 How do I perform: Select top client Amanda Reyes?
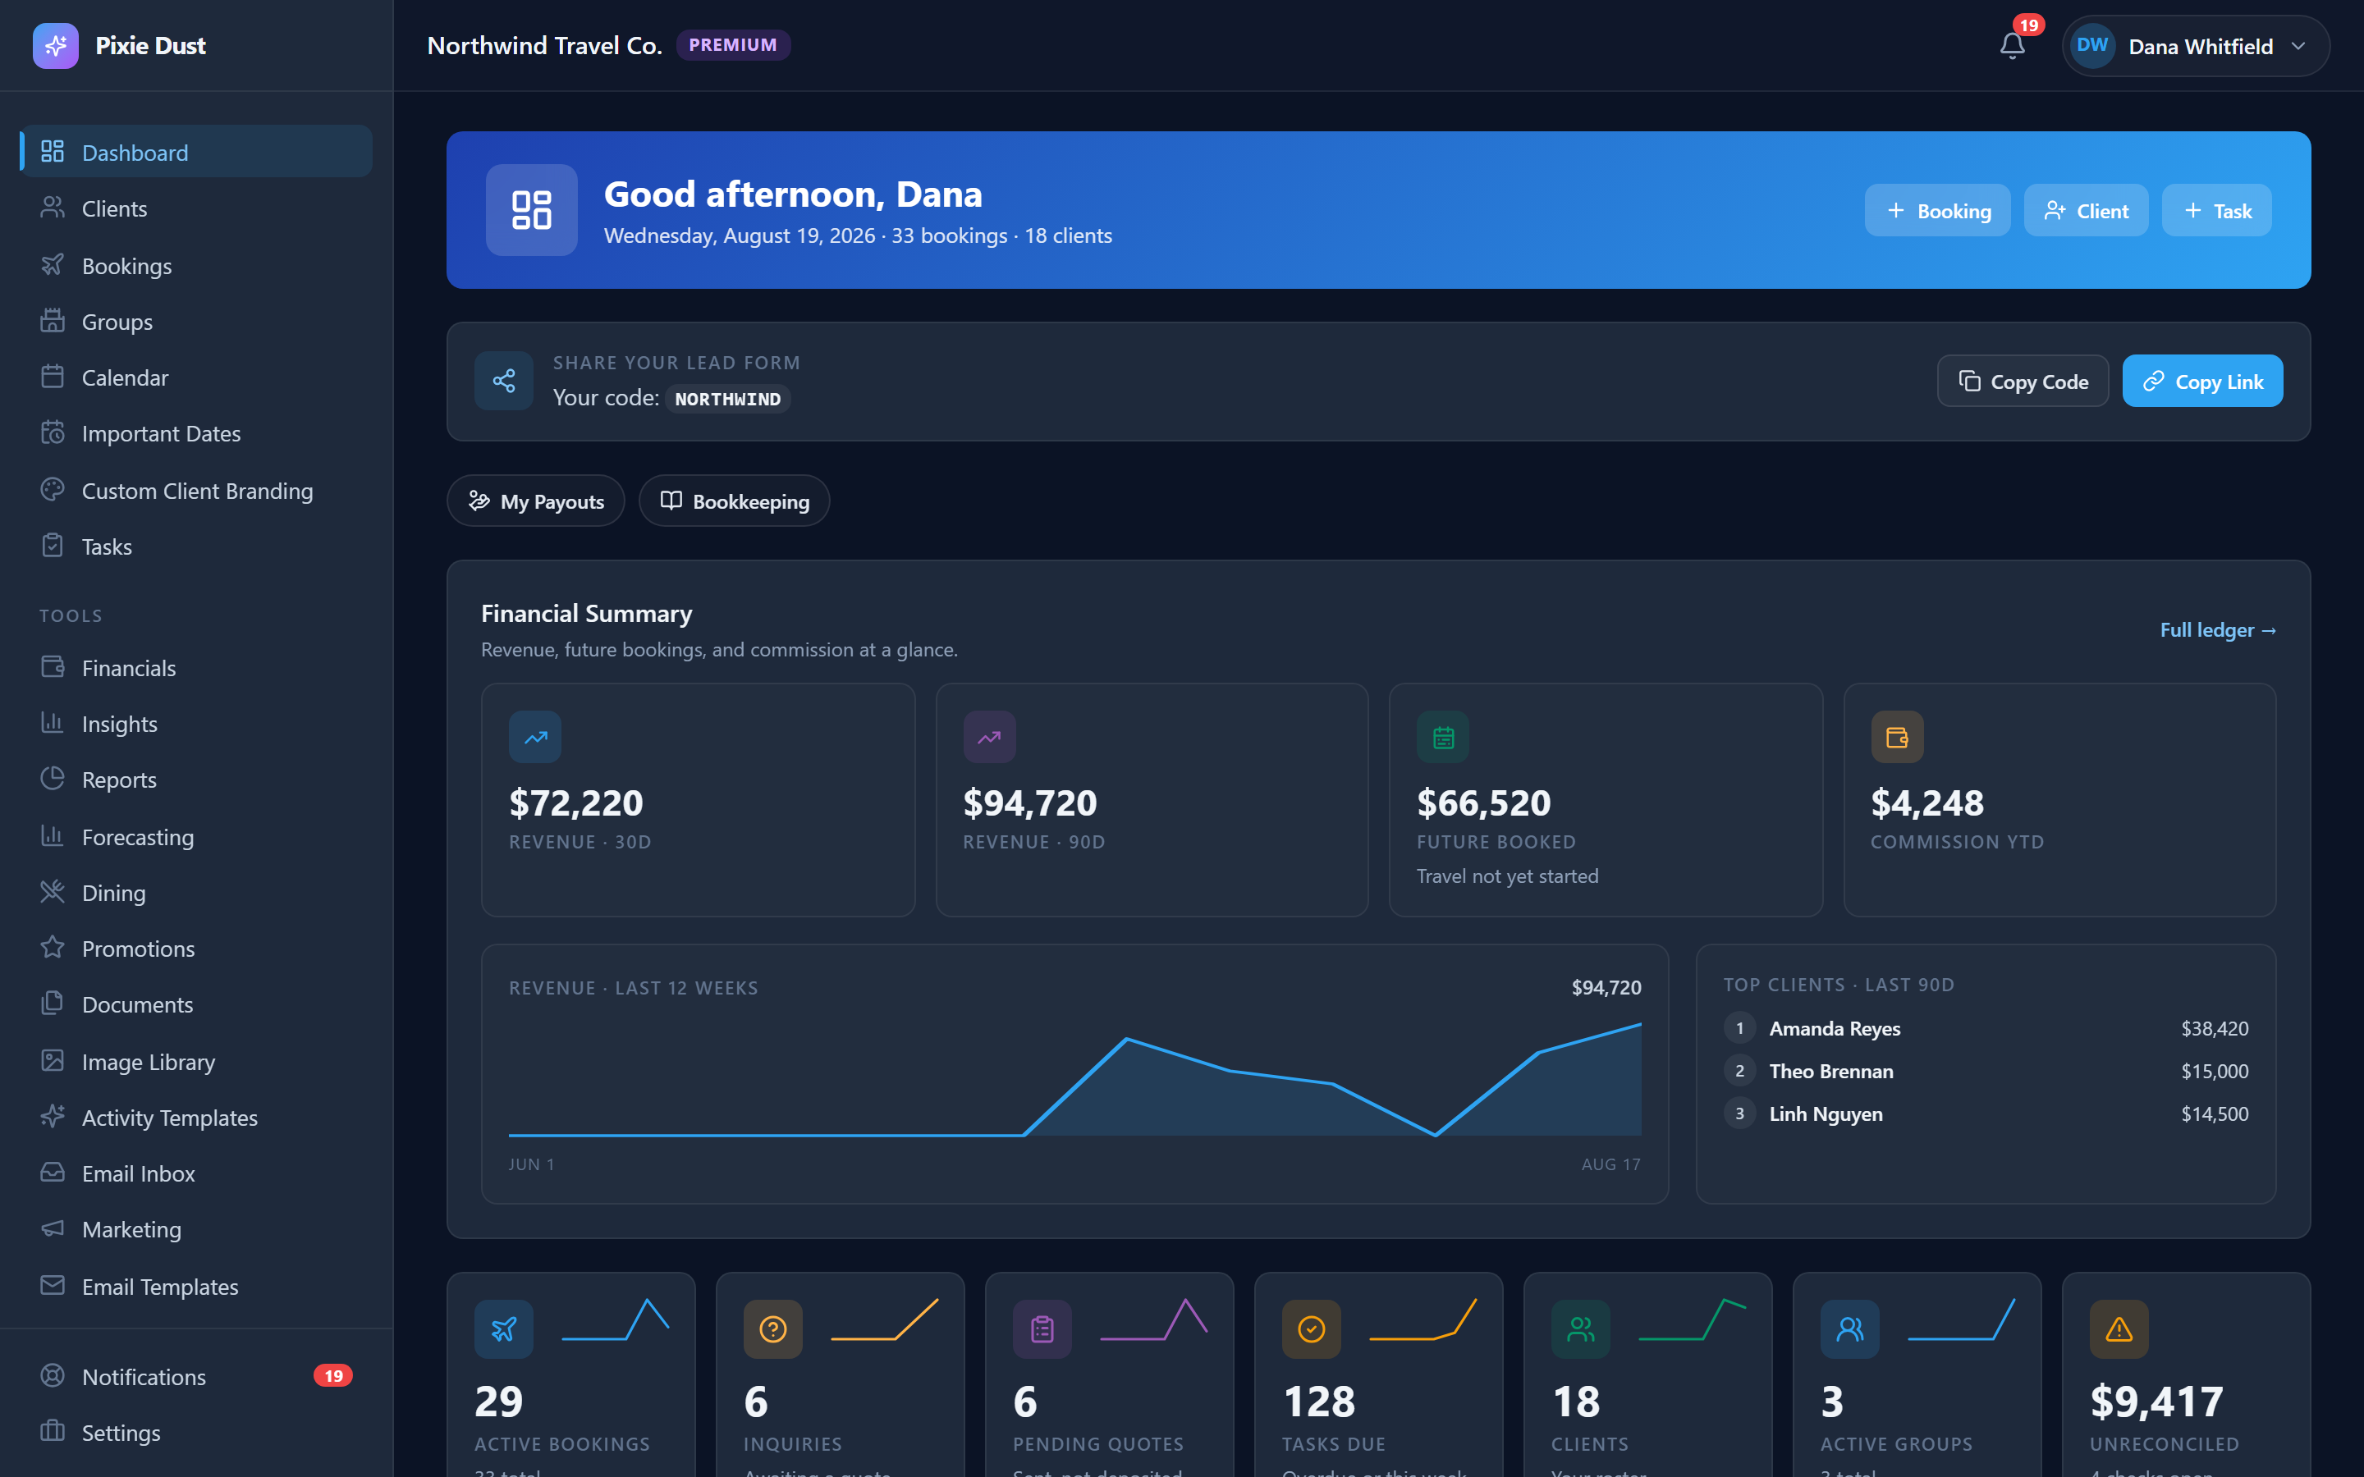[1985, 1029]
